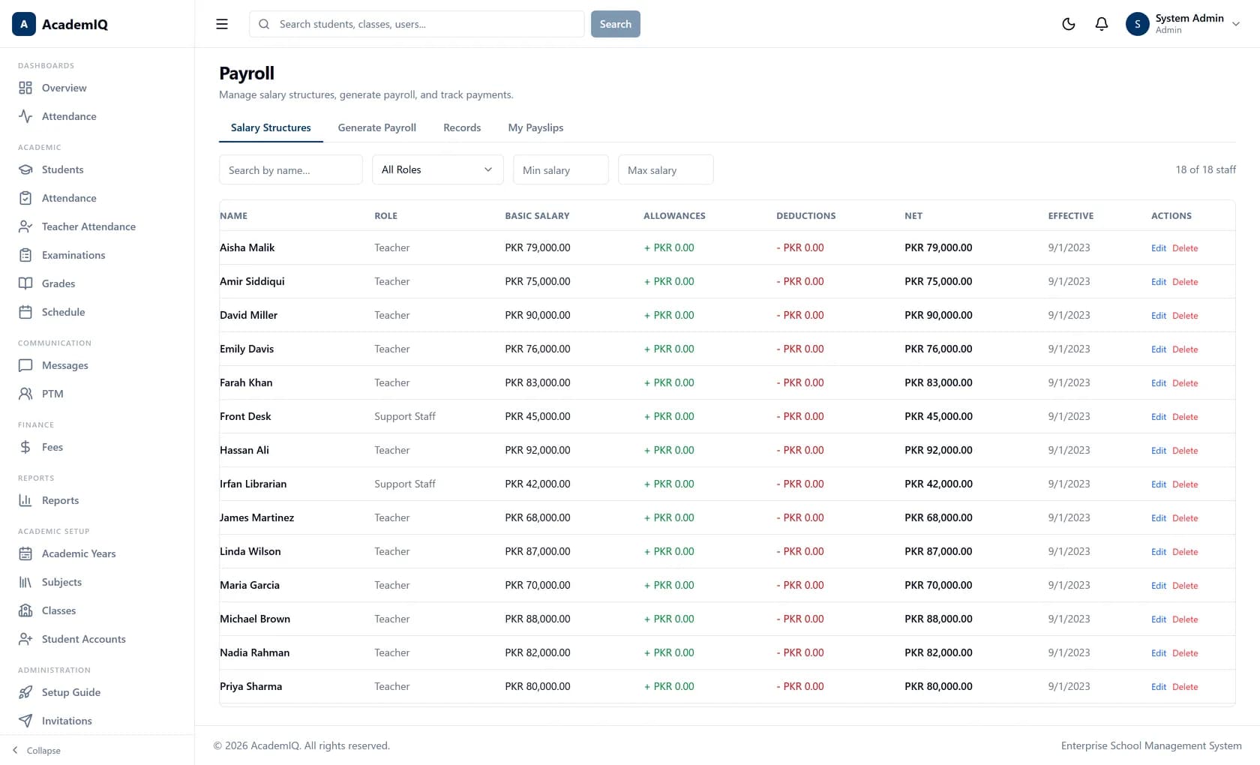Open Attendance under Academic section
The height and width of the screenshot is (765, 1260).
point(69,198)
